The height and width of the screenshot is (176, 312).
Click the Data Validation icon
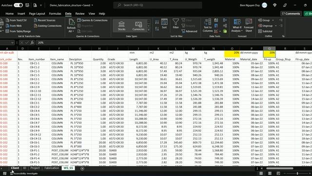[x=216, y=31]
